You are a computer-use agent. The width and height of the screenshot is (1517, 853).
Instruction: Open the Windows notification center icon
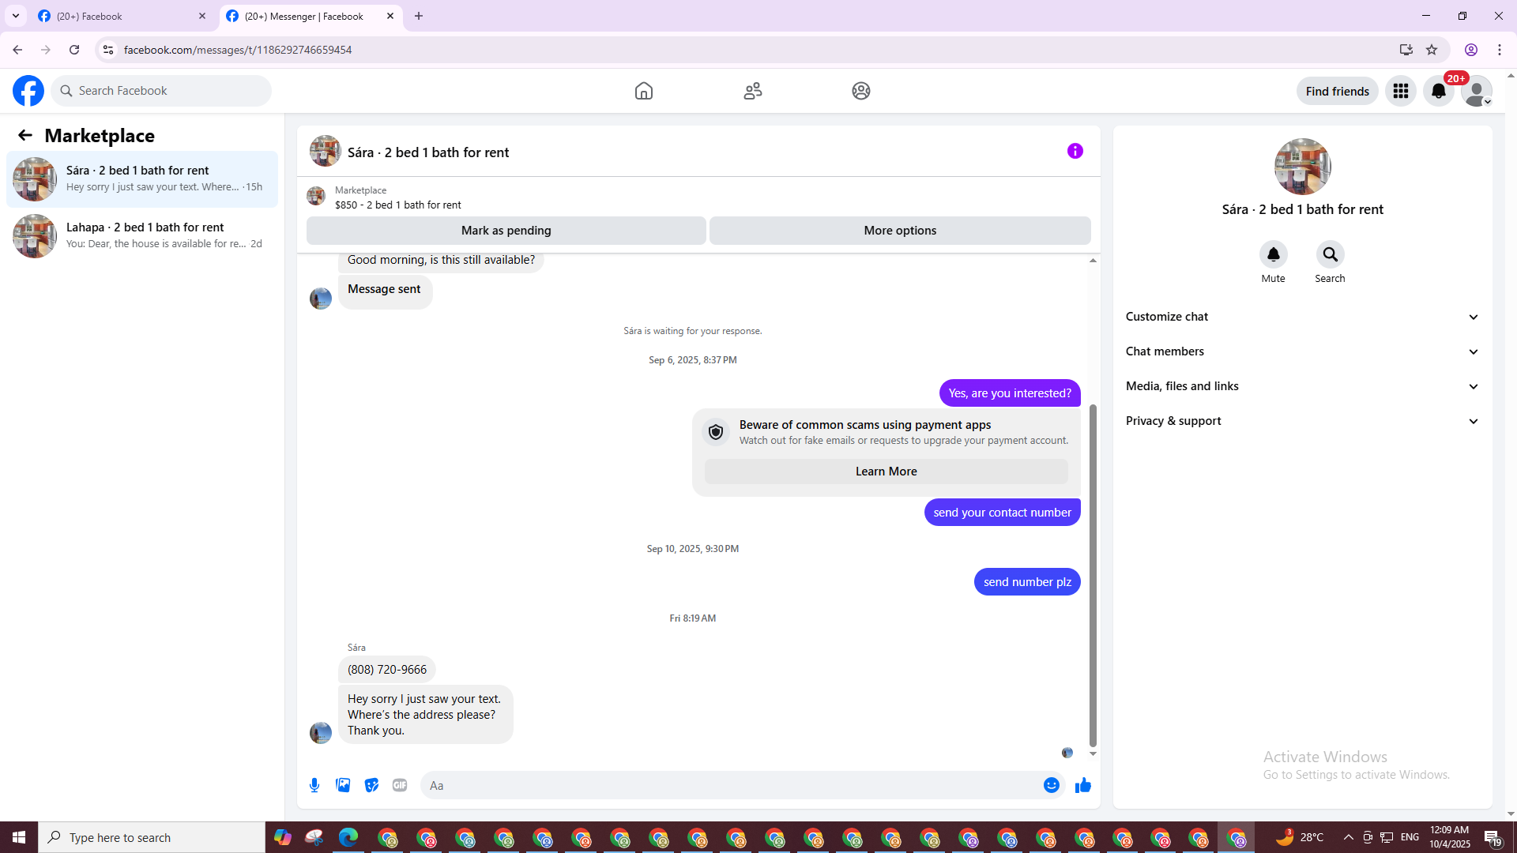click(x=1493, y=837)
